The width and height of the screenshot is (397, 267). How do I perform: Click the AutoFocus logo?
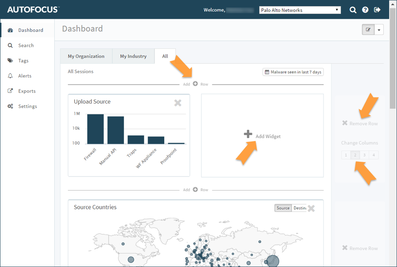coord(33,10)
